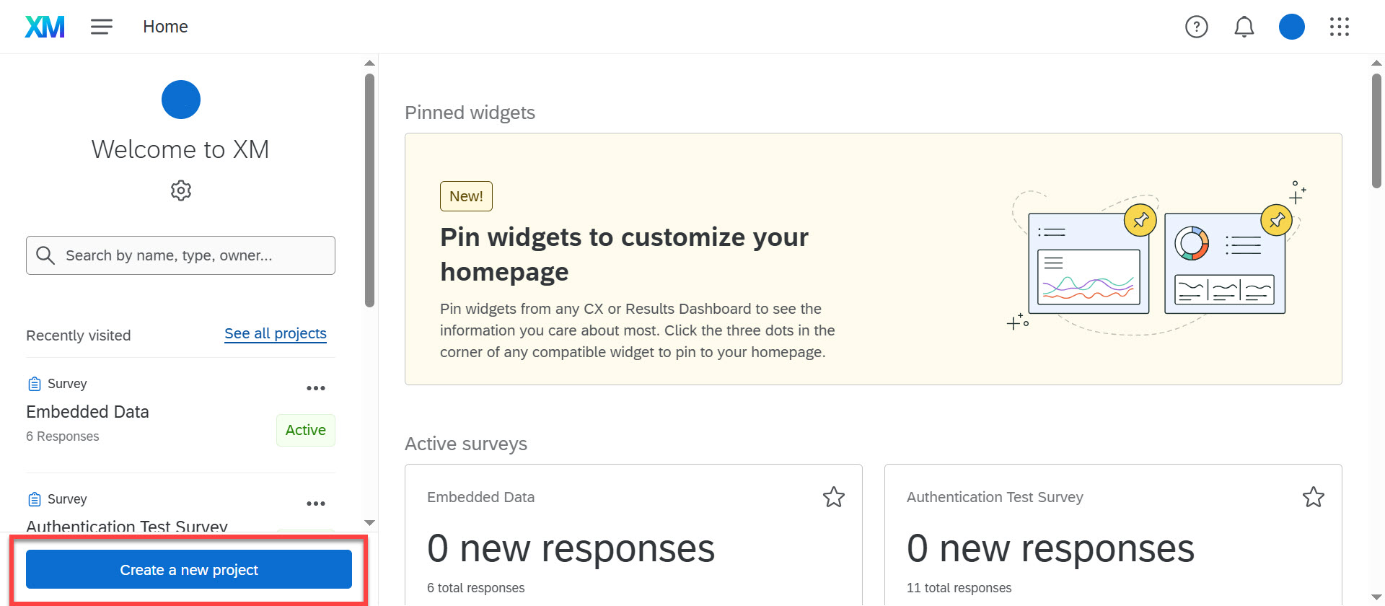Viewport: 1385px width, 606px height.
Task: Open your profile avatar circle
Action: tap(1291, 27)
